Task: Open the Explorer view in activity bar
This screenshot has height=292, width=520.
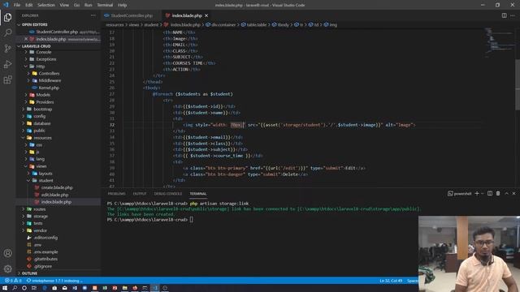Action: [7, 17]
